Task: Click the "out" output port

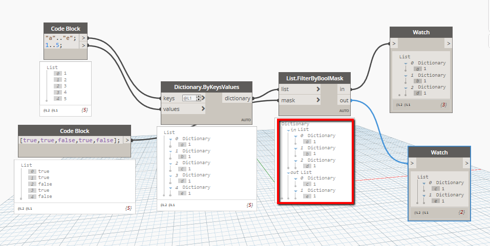Action: 344,101
